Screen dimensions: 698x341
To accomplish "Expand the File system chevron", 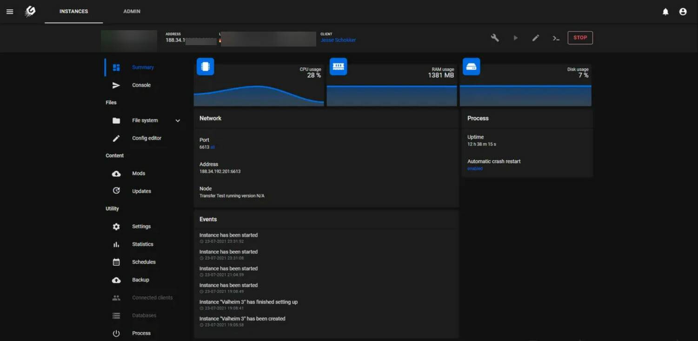I will click(178, 120).
